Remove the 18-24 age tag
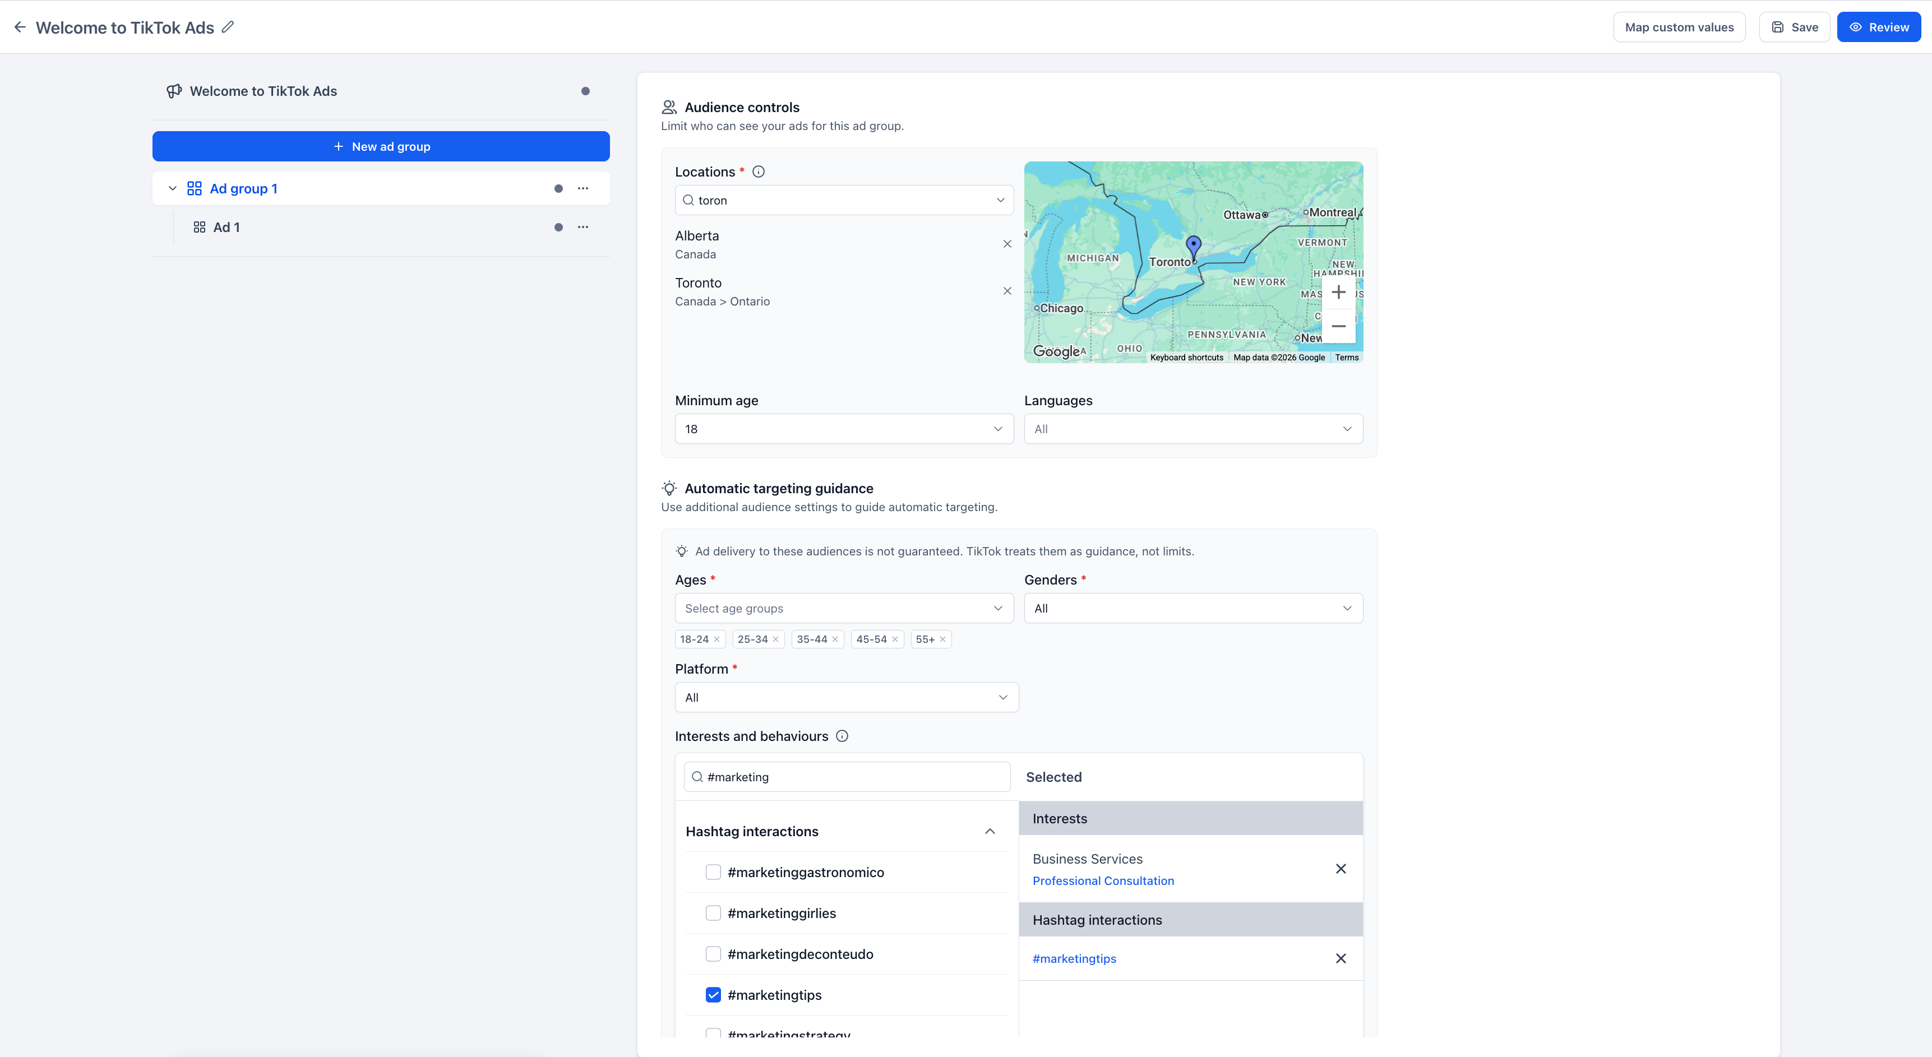 [717, 639]
